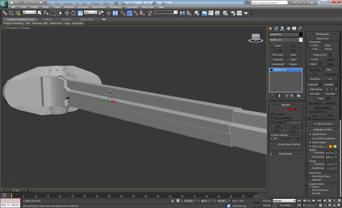Open the Modifiers menu

tap(69, 7)
